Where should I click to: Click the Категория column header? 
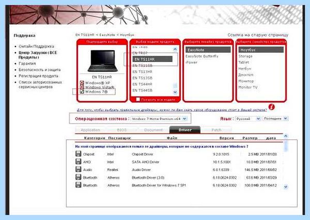[95, 138]
